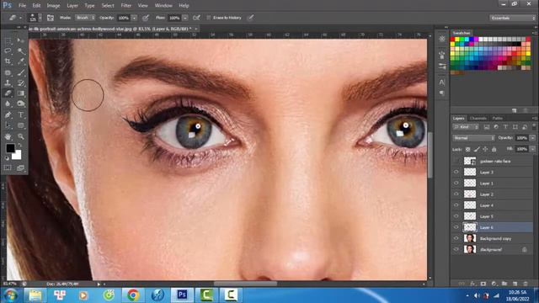
Task: Toggle lock transparent pixels in Layers panel
Action: pos(468,149)
